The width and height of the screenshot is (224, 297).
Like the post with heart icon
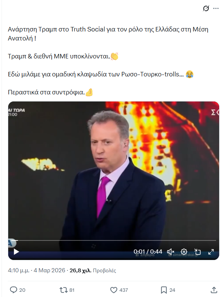114,290
